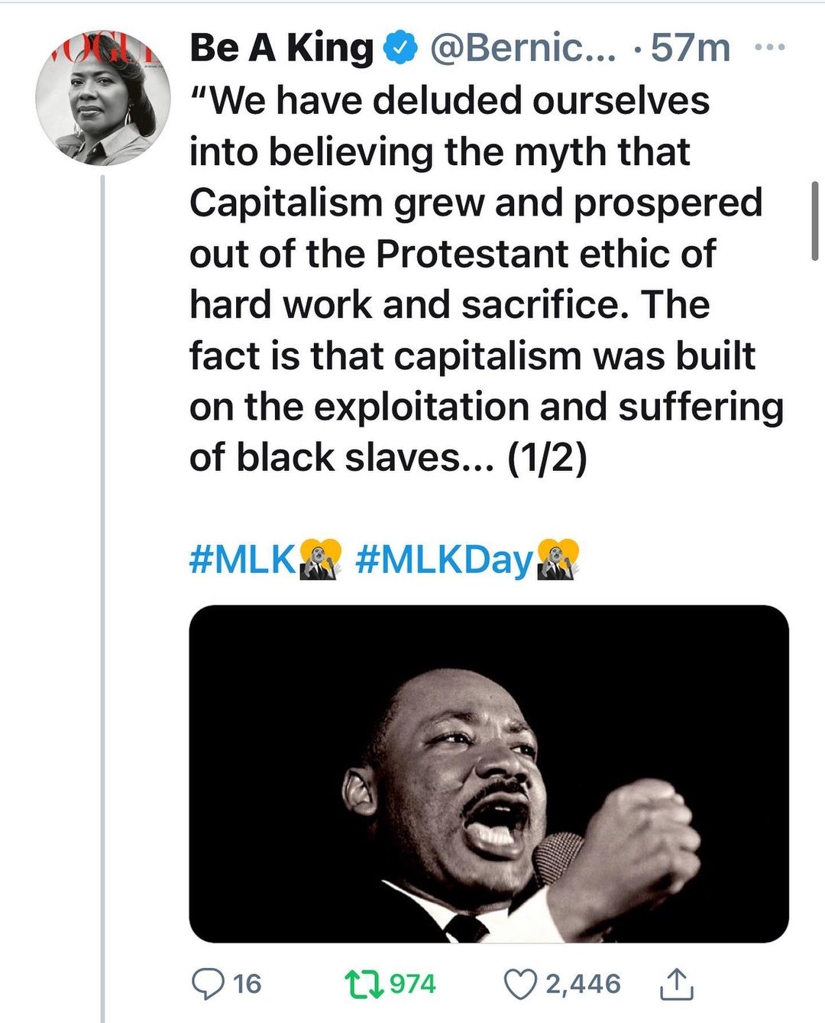
Task: Open the Martin Luther King photo
Action: click(489, 774)
